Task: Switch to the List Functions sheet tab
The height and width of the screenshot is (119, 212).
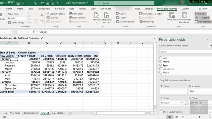Action: pyautogui.click(x=31, y=113)
